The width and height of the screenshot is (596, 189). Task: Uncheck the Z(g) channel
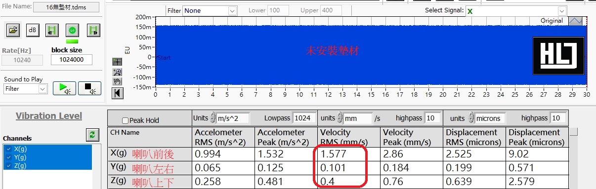click(x=9, y=165)
